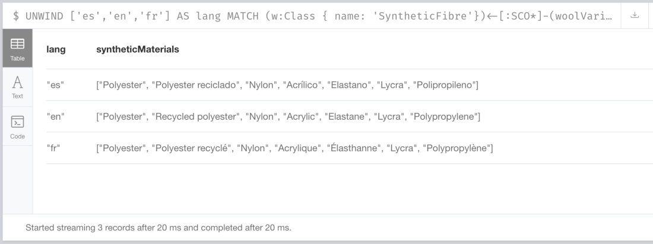Click "Polyester recyclé" in the French row
653x244 pixels.
pyautogui.click(x=191, y=147)
